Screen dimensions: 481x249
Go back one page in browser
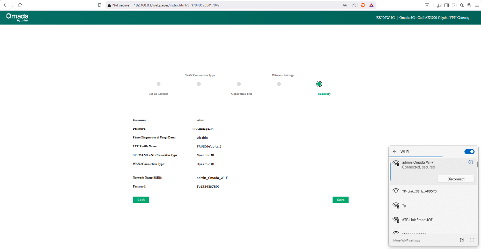[x=5, y=5]
